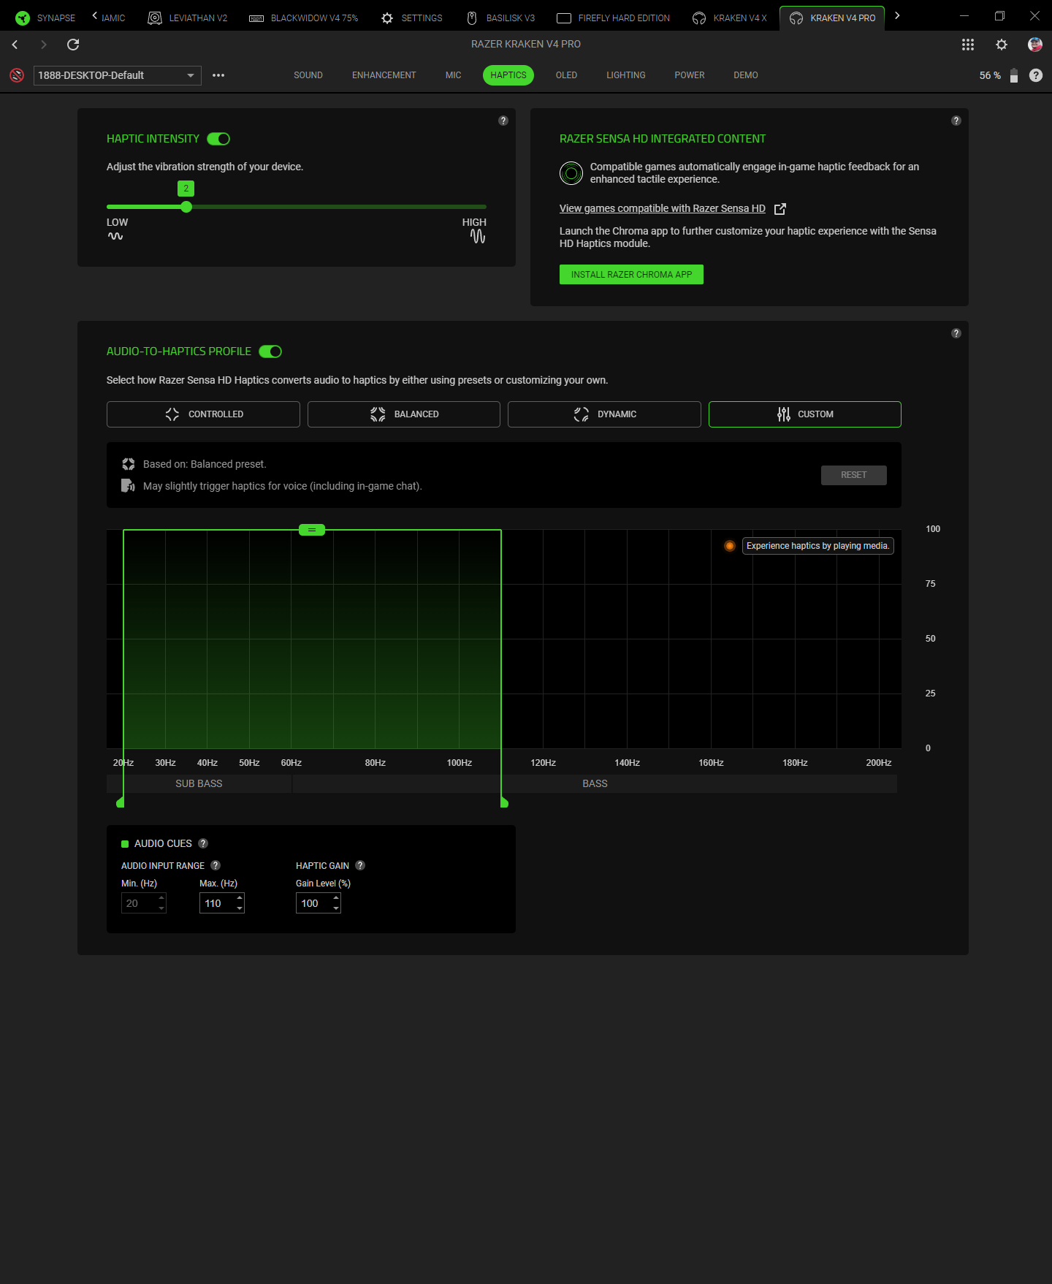Image resolution: width=1052 pixels, height=1284 pixels.
Task: Open the Firefly Hard Edition tab
Action: pyautogui.click(x=614, y=18)
